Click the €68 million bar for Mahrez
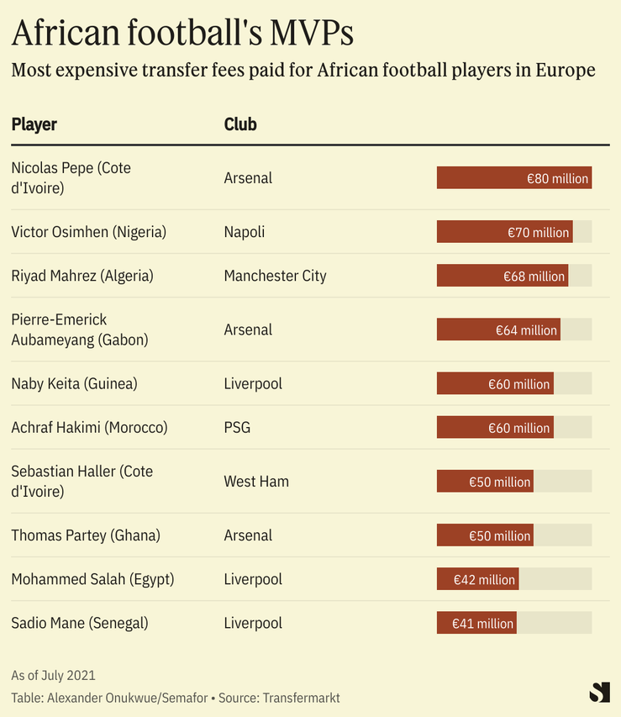This screenshot has width=621, height=717. pyautogui.click(x=502, y=276)
